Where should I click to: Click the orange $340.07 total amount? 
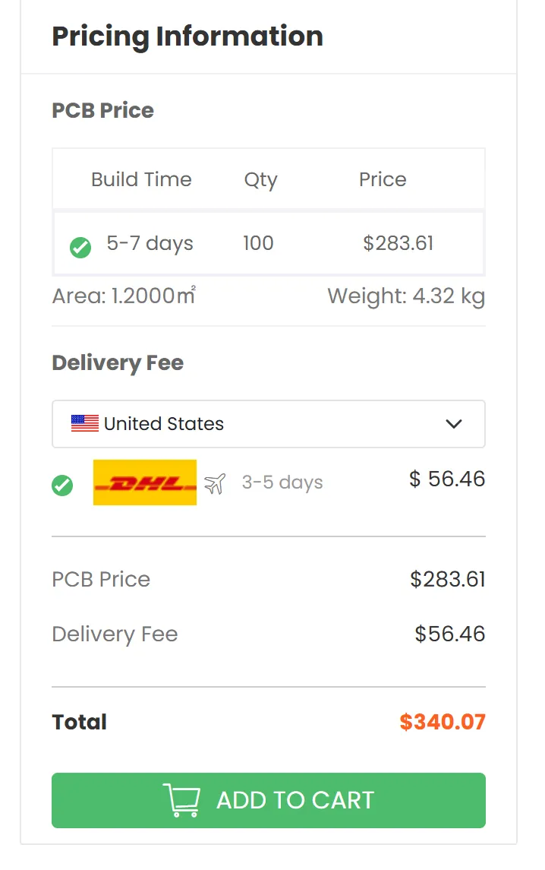(443, 722)
